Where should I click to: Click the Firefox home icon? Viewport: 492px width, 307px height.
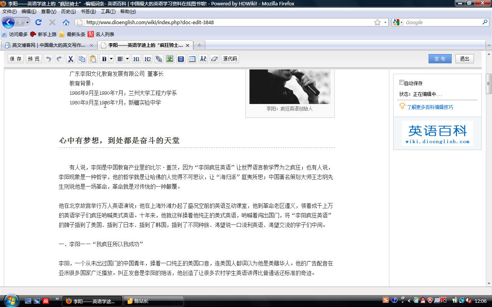(66, 22)
